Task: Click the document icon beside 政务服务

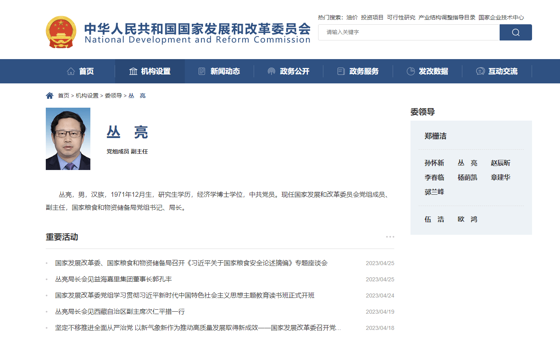Action: coord(341,71)
